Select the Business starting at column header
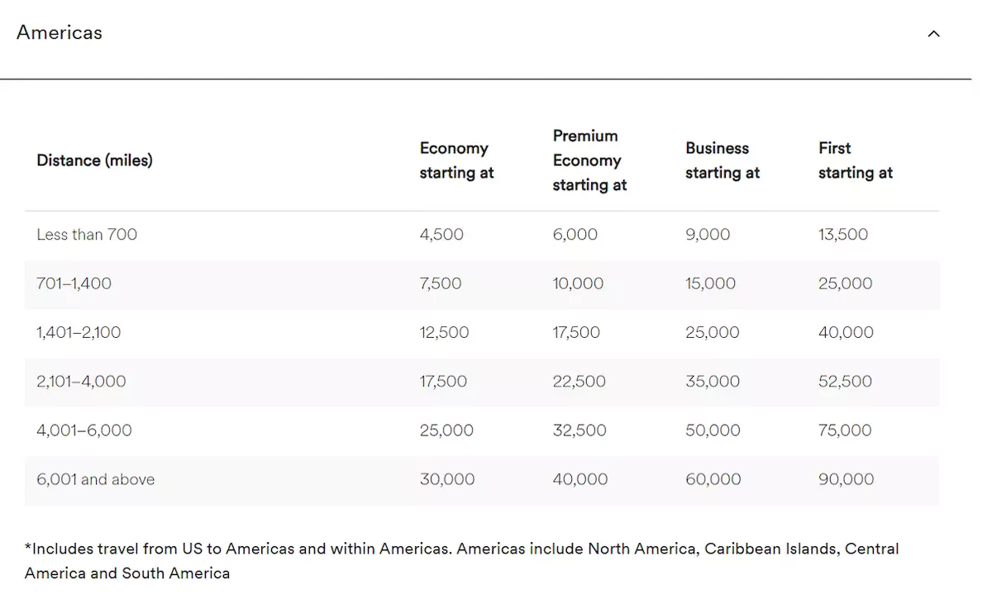Image resolution: width=992 pixels, height=599 pixels. click(x=722, y=160)
